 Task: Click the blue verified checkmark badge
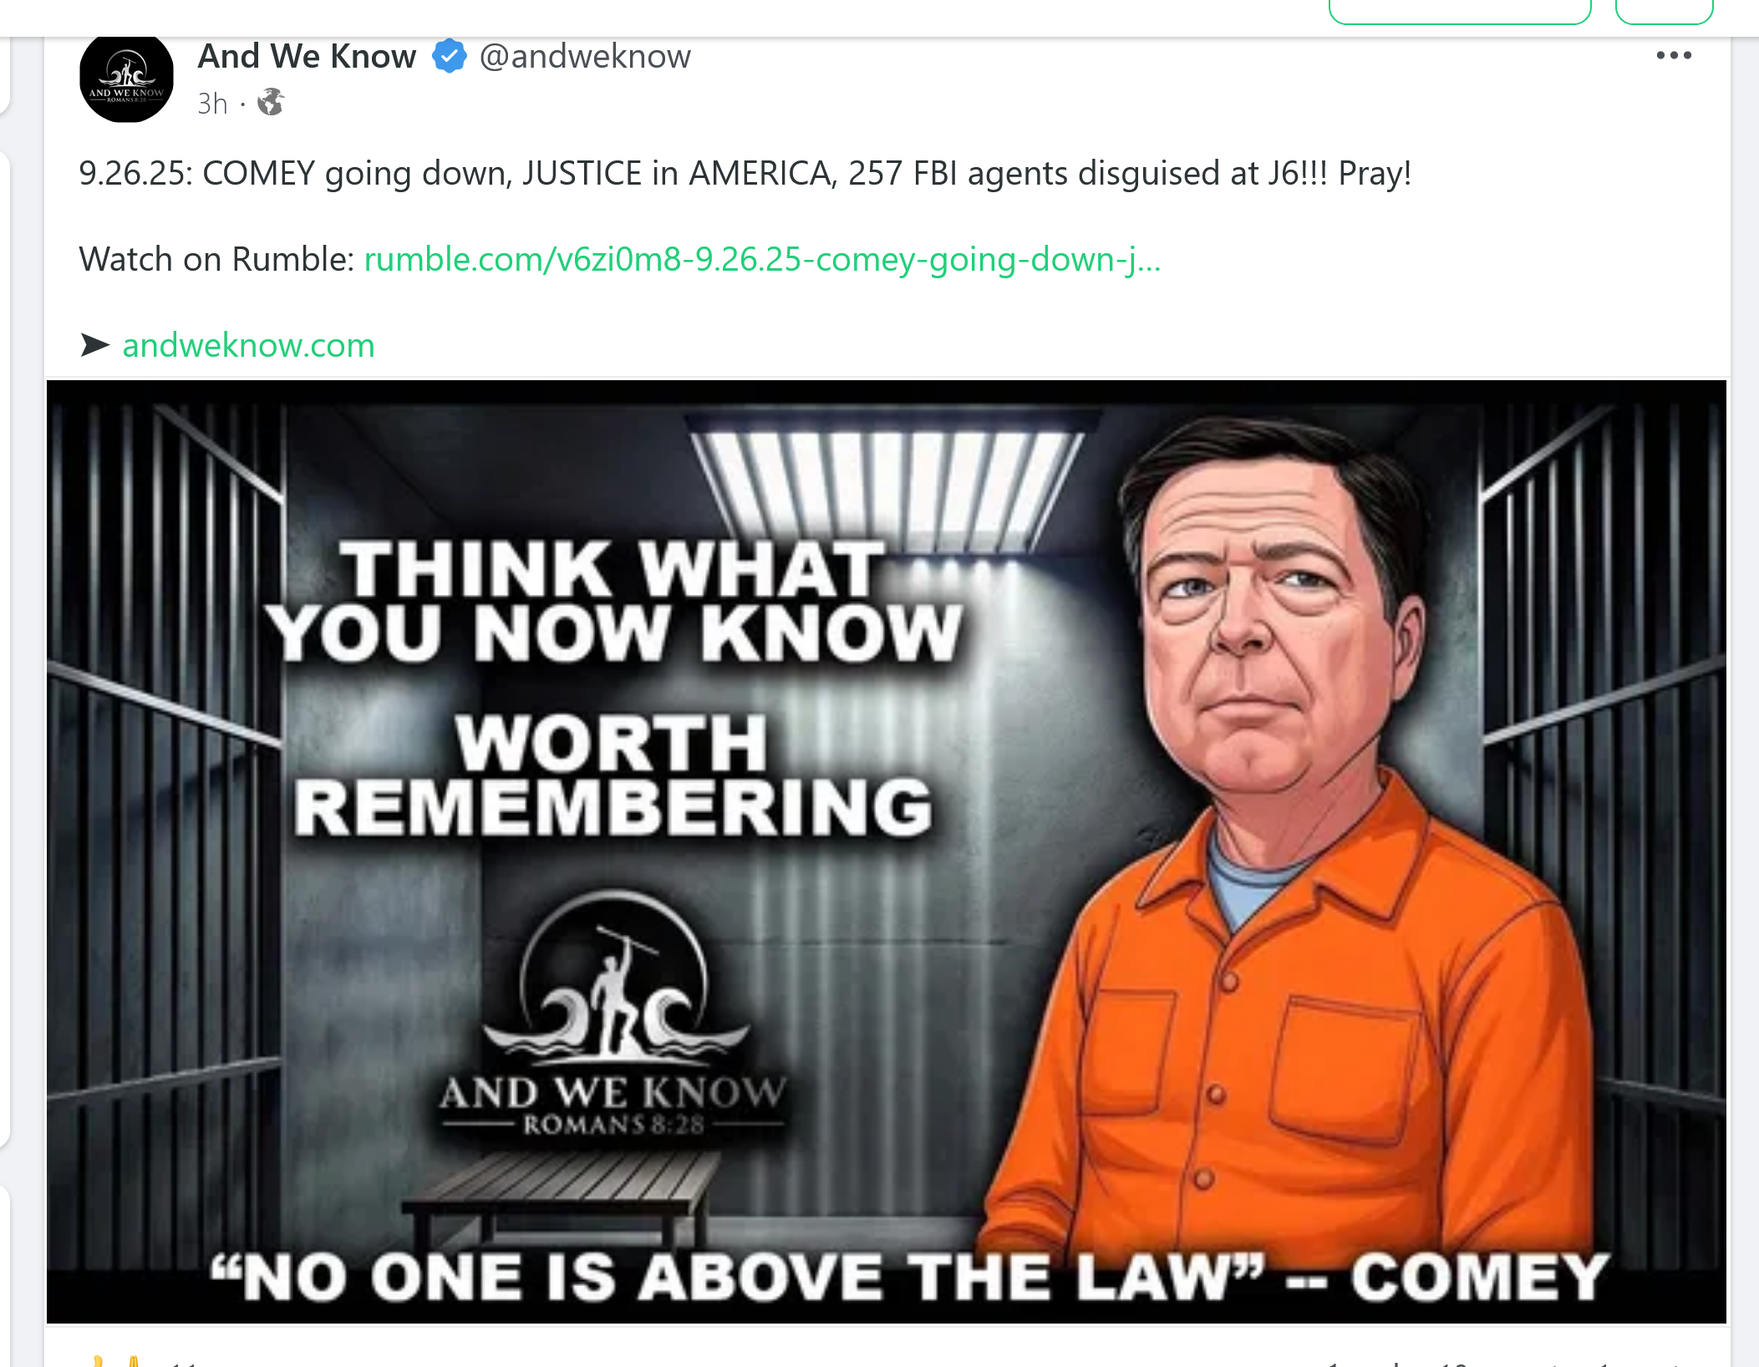pos(450,56)
